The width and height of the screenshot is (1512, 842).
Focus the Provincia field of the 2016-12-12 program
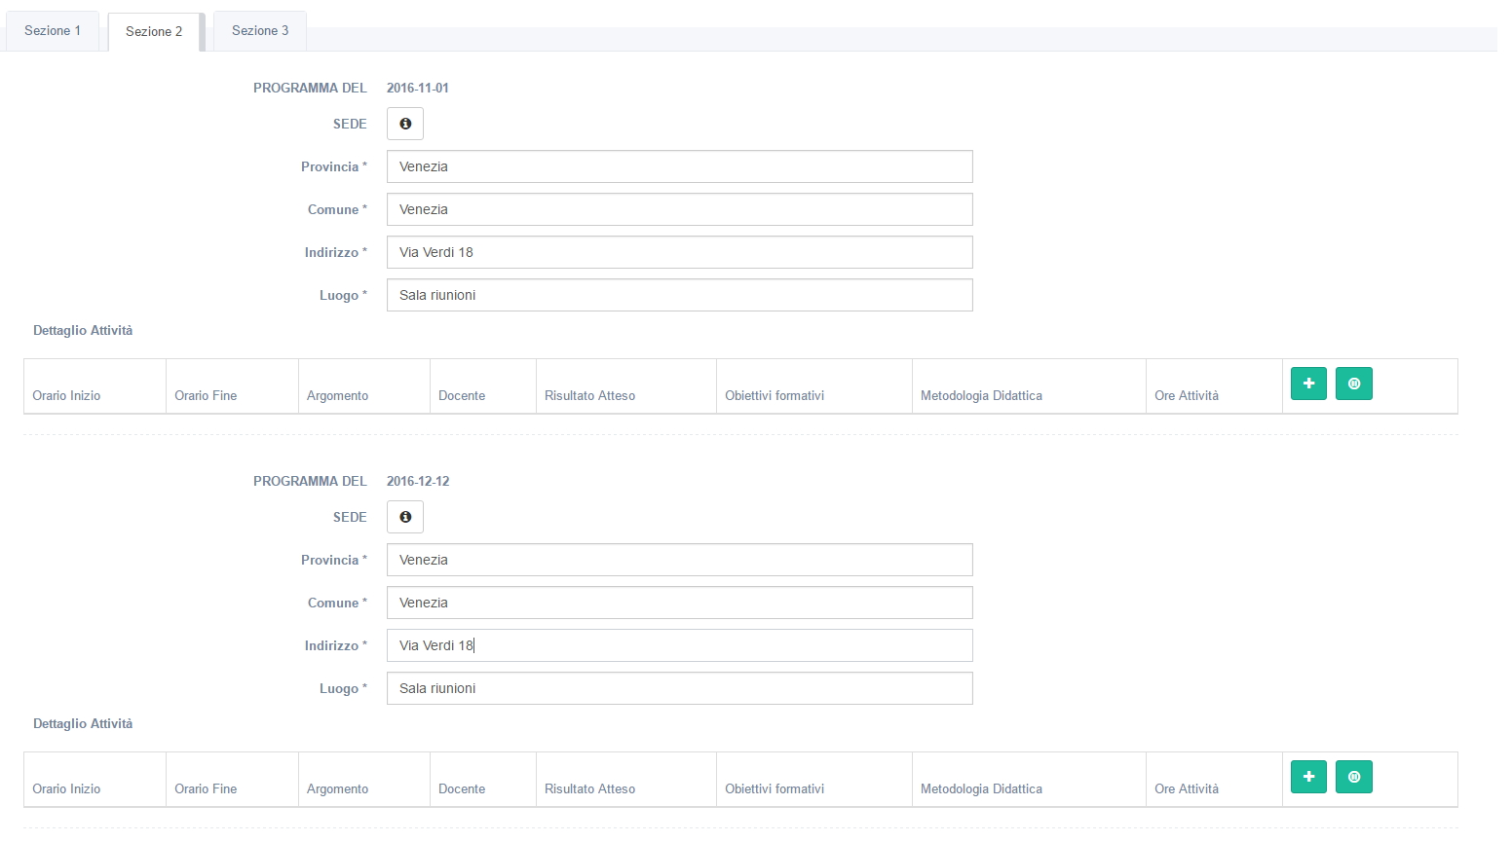(x=679, y=560)
